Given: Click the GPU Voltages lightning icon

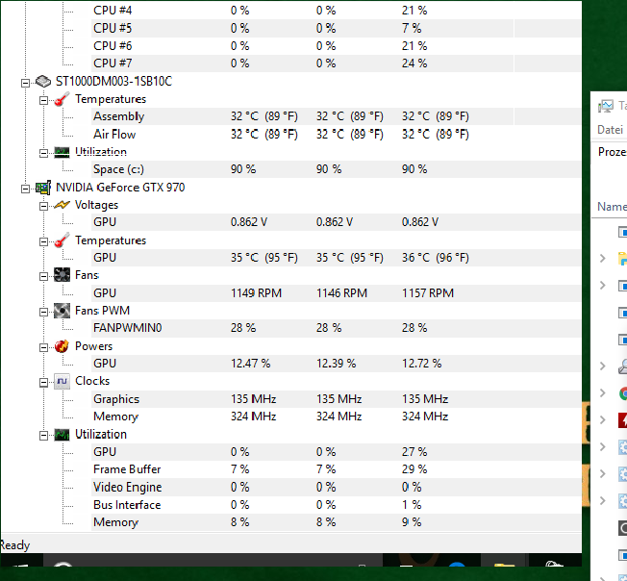Looking at the screenshot, I should point(62,205).
